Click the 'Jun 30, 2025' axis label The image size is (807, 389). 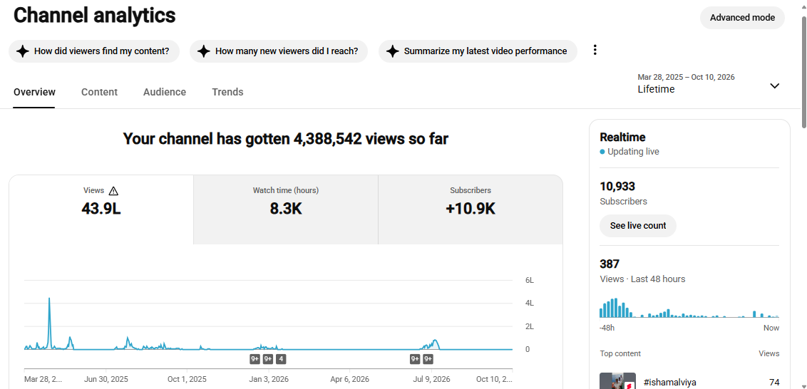tap(106, 379)
